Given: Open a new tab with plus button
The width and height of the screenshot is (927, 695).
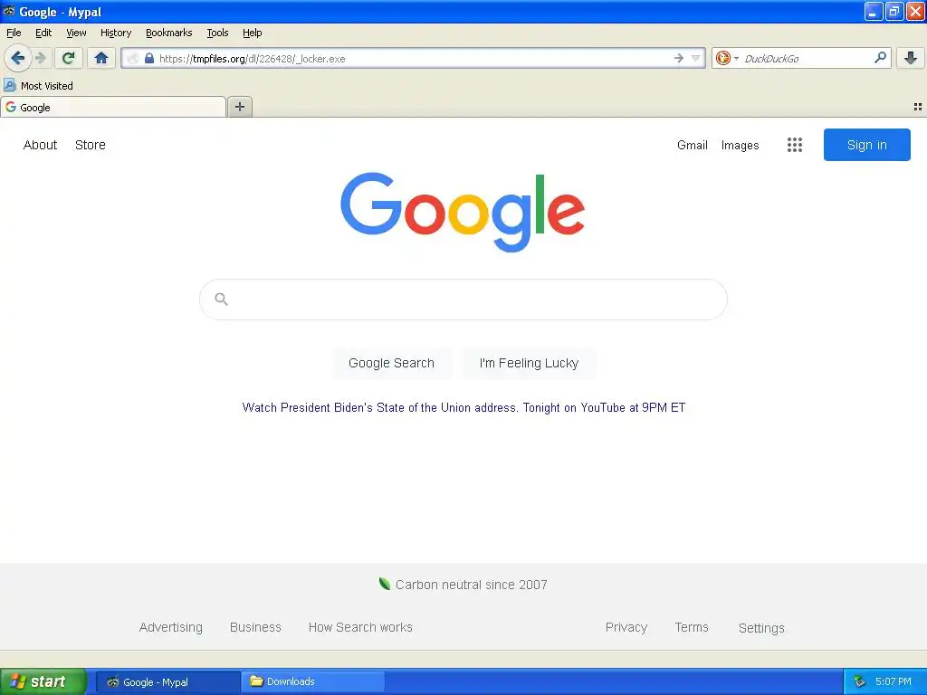Looking at the screenshot, I should [240, 107].
